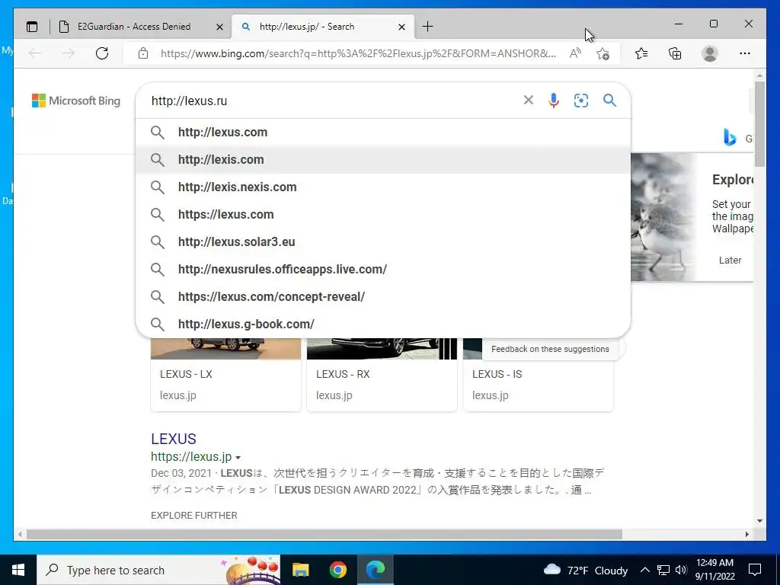Open network status tray icon

click(x=663, y=570)
